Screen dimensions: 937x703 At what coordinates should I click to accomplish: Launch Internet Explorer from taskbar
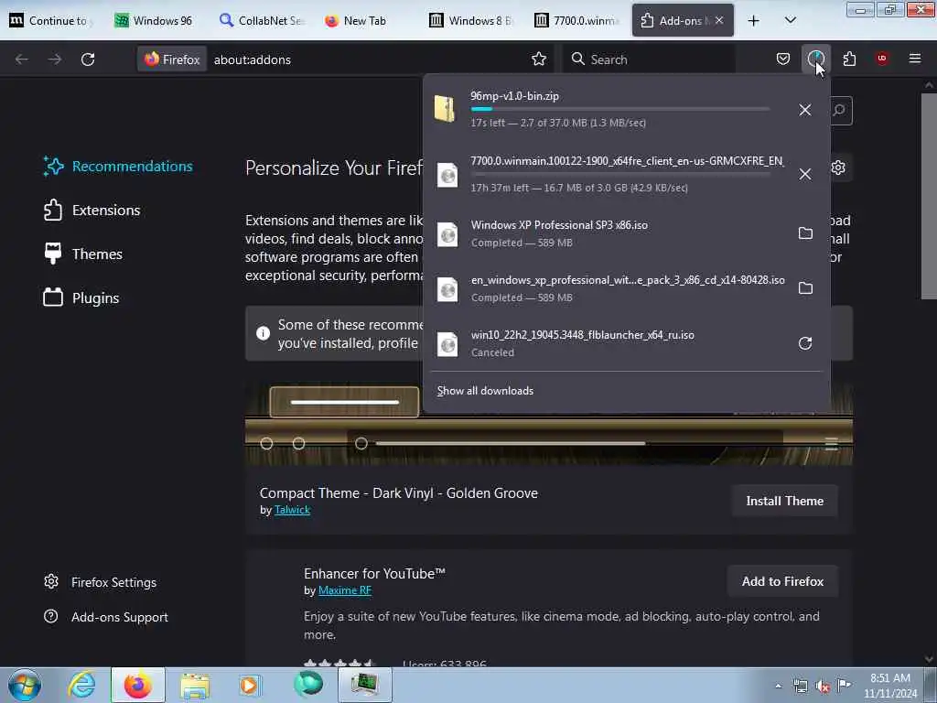(x=81, y=685)
